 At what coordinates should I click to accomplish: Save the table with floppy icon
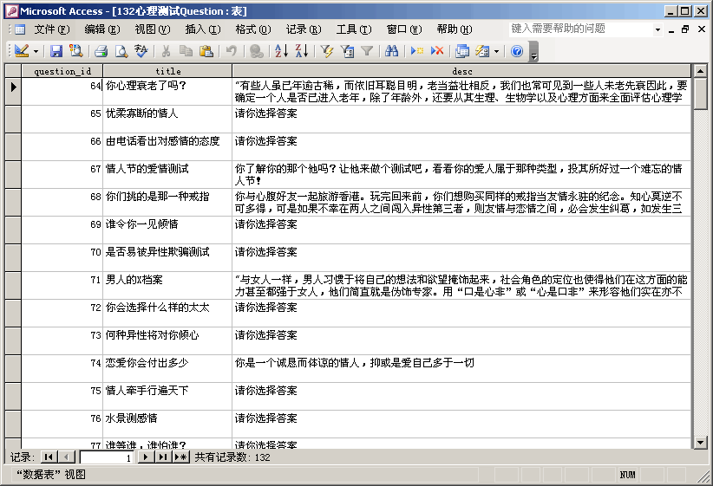56,51
